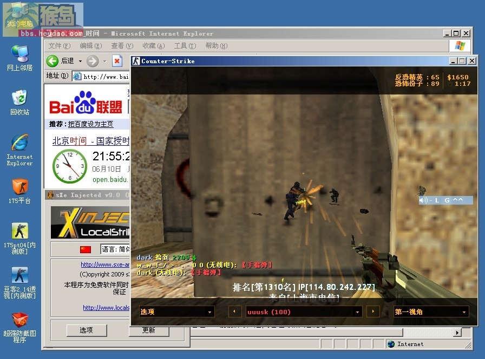Click IE Forward arrow icon
485x359 pixels.
[x=93, y=61]
